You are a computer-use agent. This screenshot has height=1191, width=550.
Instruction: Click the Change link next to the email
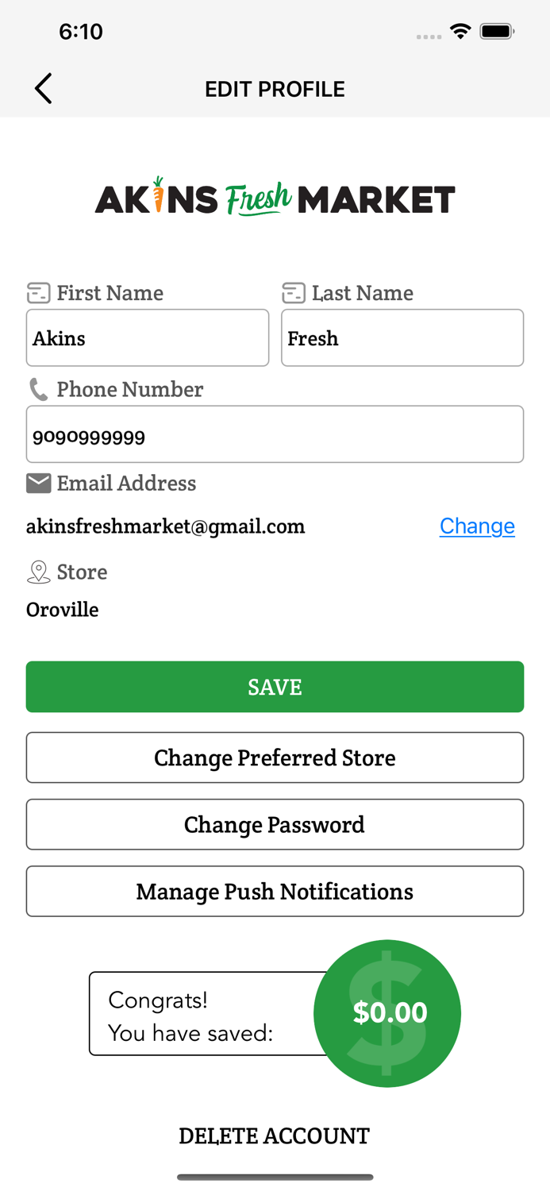(477, 526)
